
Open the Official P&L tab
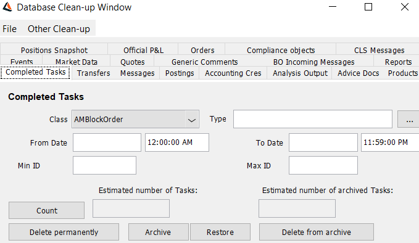point(143,50)
